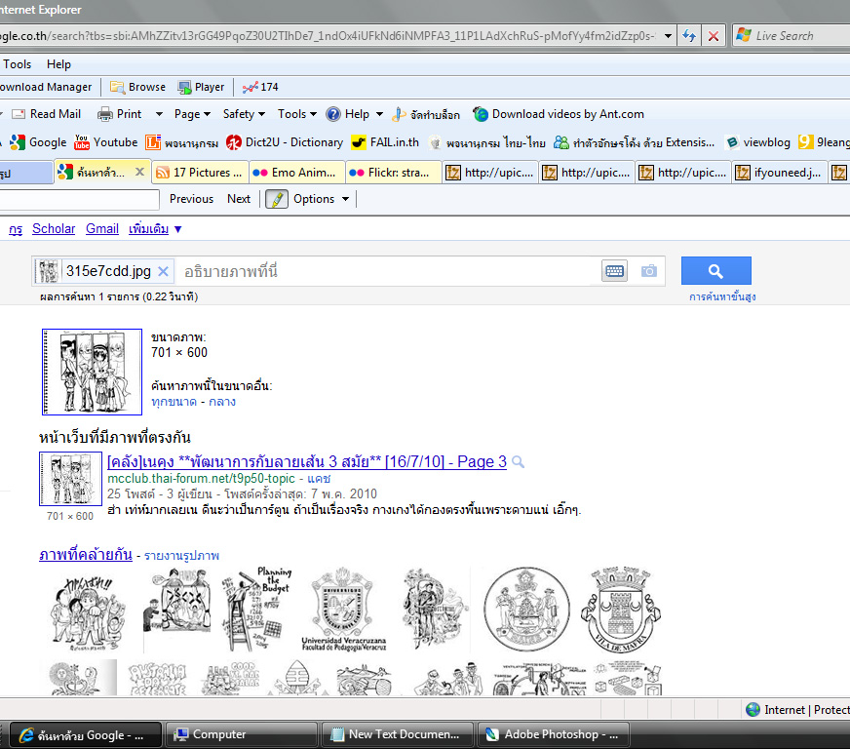Open the on-screen keyboard icon in search box
Viewport: 850px width, 749px height.
click(615, 271)
